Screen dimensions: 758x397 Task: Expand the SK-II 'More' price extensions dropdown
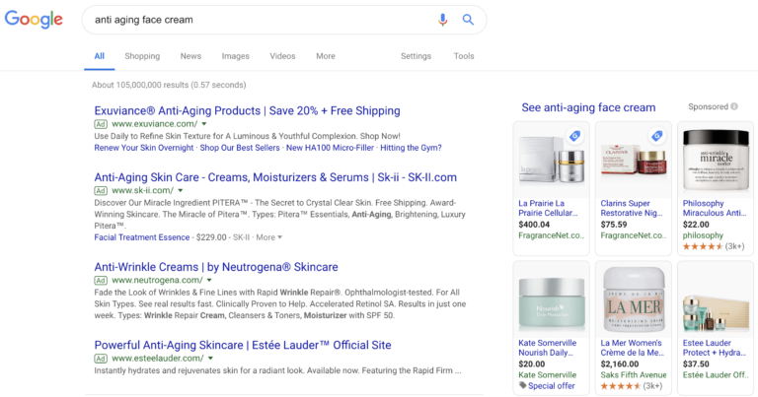269,237
